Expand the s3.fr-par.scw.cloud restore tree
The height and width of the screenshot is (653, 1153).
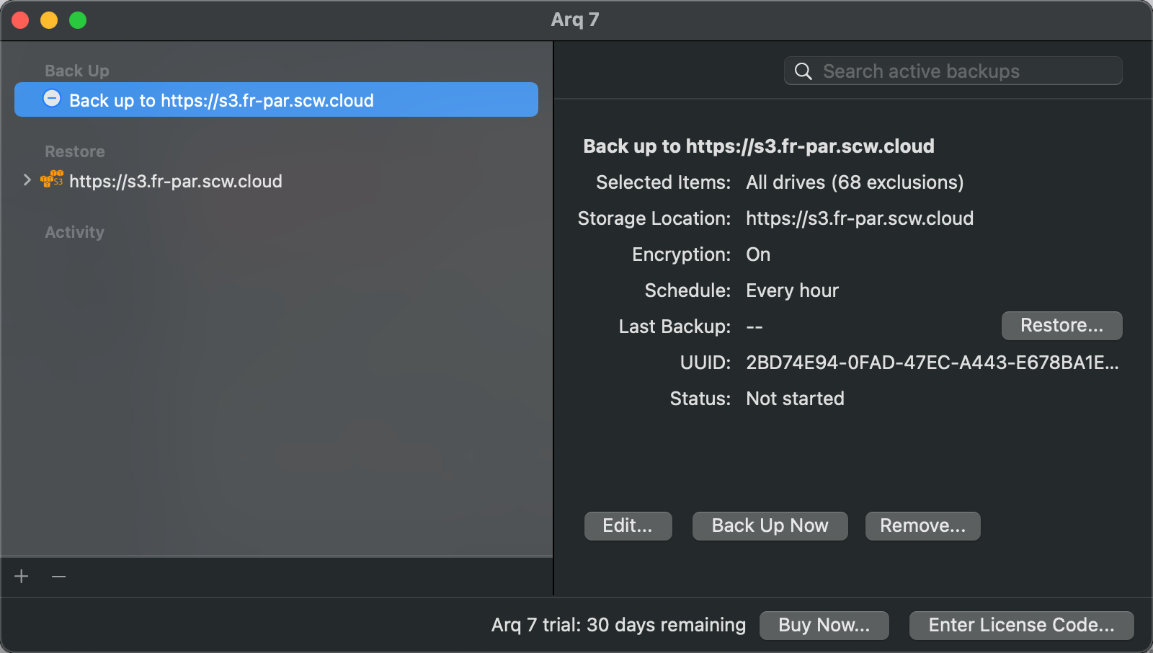27,180
